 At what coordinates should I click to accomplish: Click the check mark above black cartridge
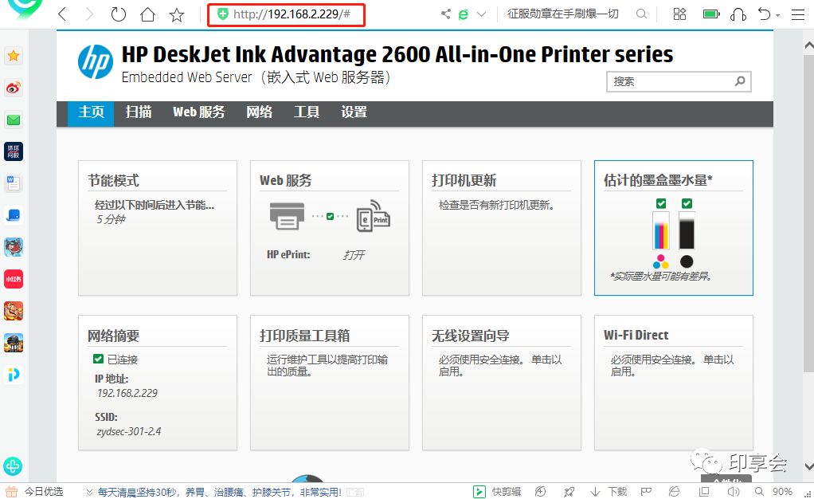click(687, 203)
